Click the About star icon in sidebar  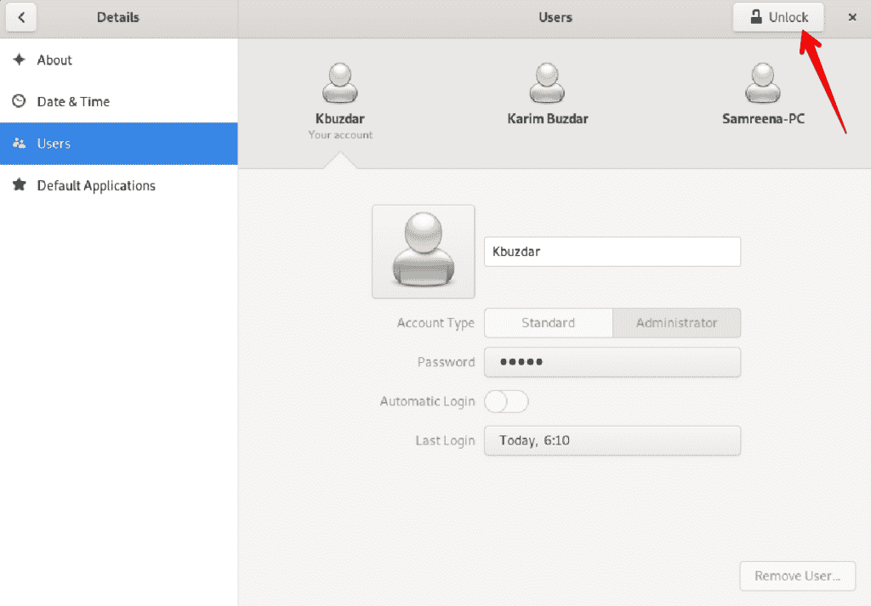(x=19, y=60)
